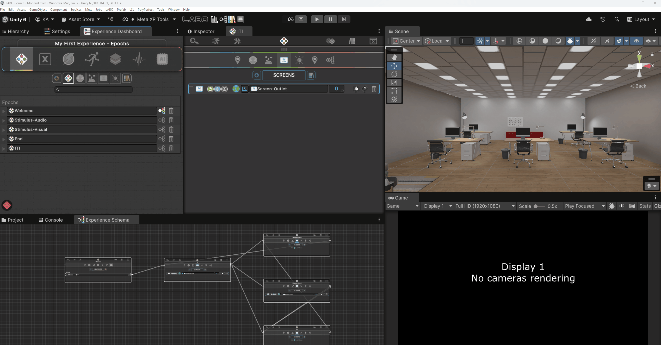Open Unity cloud services icon

pyautogui.click(x=589, y=19)
